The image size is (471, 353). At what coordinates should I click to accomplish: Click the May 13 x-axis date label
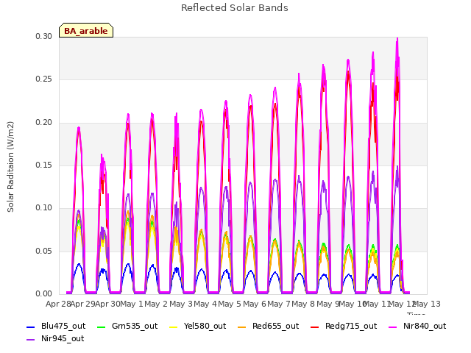[x=427, y=304]
